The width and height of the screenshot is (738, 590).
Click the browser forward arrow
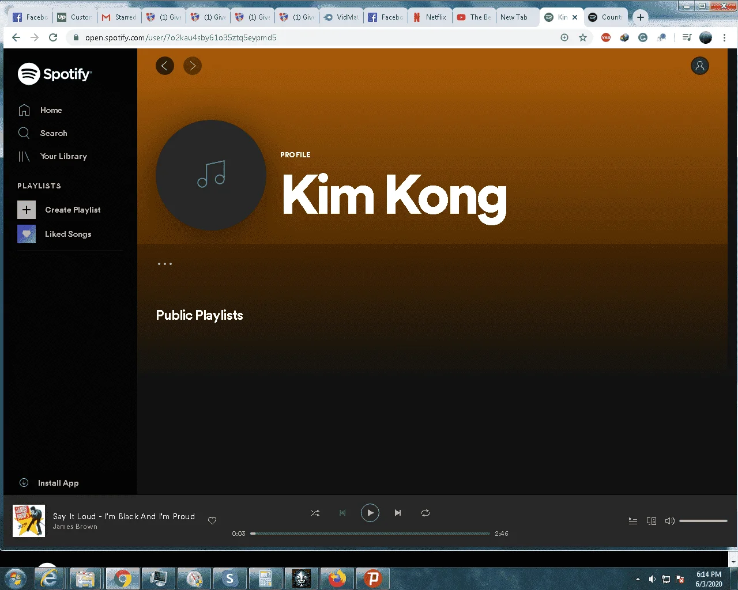pos(35,37)
